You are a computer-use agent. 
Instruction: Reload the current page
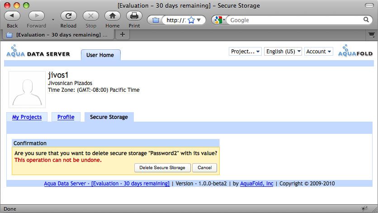pyautogui.click(x=68, y=16)
